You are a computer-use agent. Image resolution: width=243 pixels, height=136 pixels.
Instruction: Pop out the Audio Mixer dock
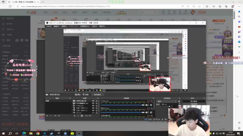point(154,98)
